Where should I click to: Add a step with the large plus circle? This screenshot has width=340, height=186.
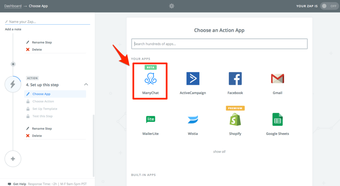tap(13, 159)
